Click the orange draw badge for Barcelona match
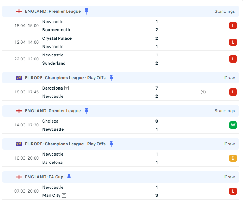 click(233, 158)
